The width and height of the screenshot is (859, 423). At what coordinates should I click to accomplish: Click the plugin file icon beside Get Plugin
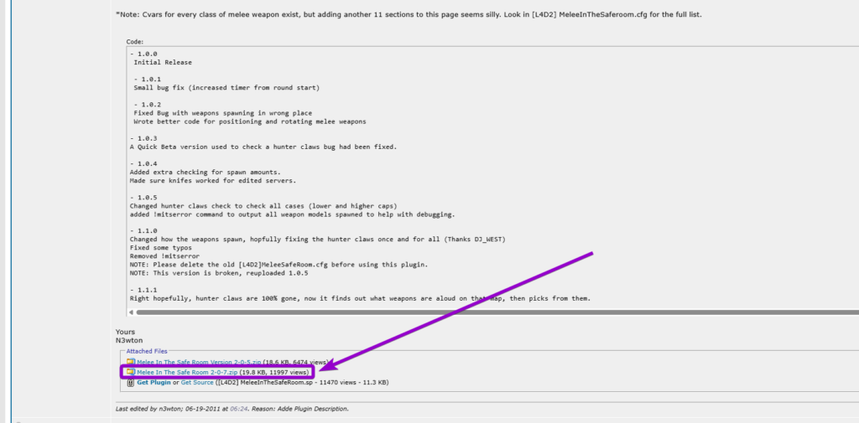(130, 383)
